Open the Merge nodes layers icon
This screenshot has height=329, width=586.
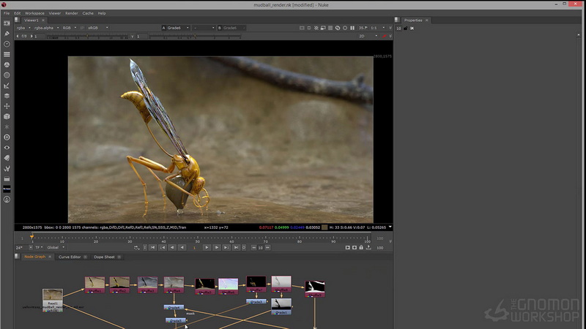pyautogui.click(x=7, y=96)
